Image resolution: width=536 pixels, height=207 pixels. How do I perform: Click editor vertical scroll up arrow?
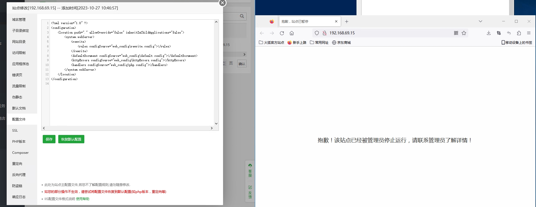click(x=216, y=22)
